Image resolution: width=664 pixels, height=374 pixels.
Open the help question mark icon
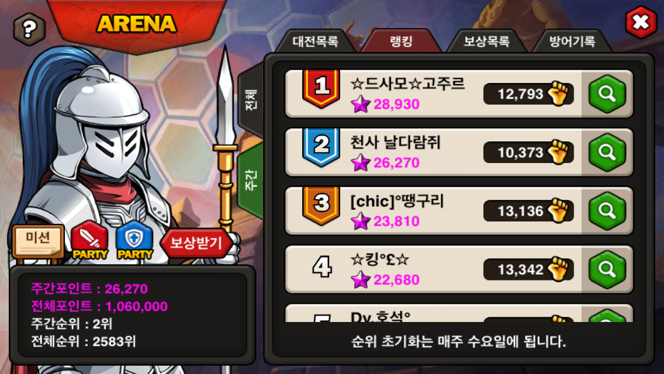[29, 29]
